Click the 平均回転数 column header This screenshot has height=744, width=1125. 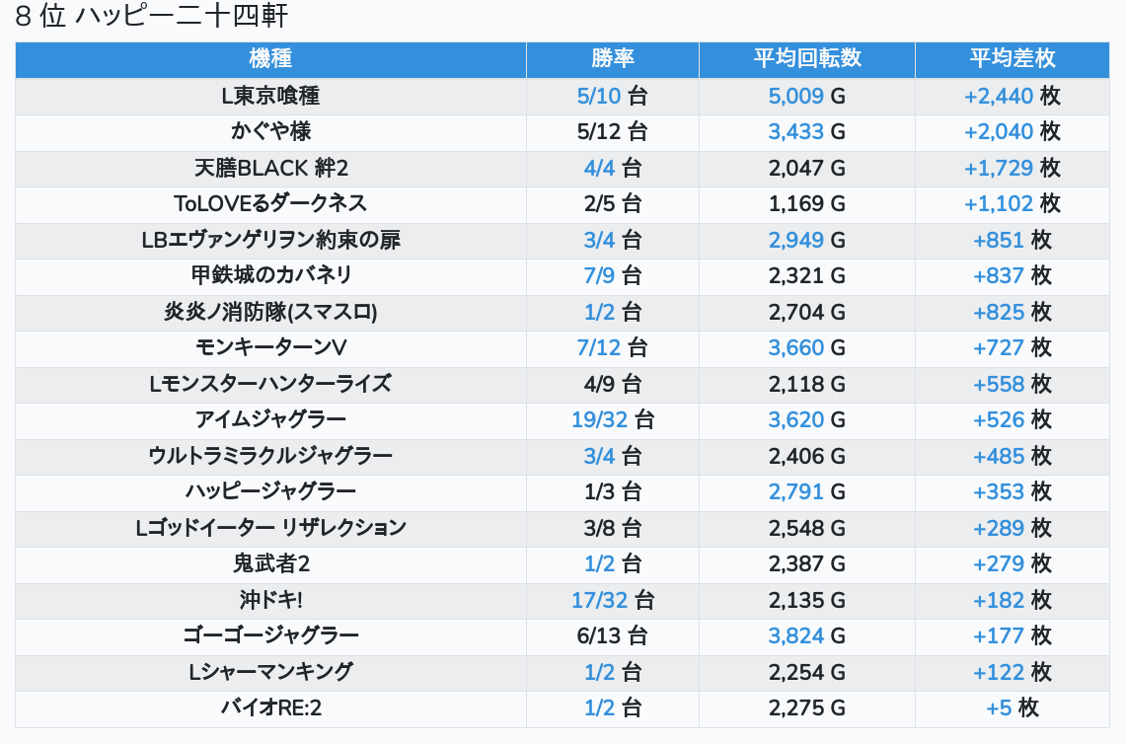coord(806,59)
